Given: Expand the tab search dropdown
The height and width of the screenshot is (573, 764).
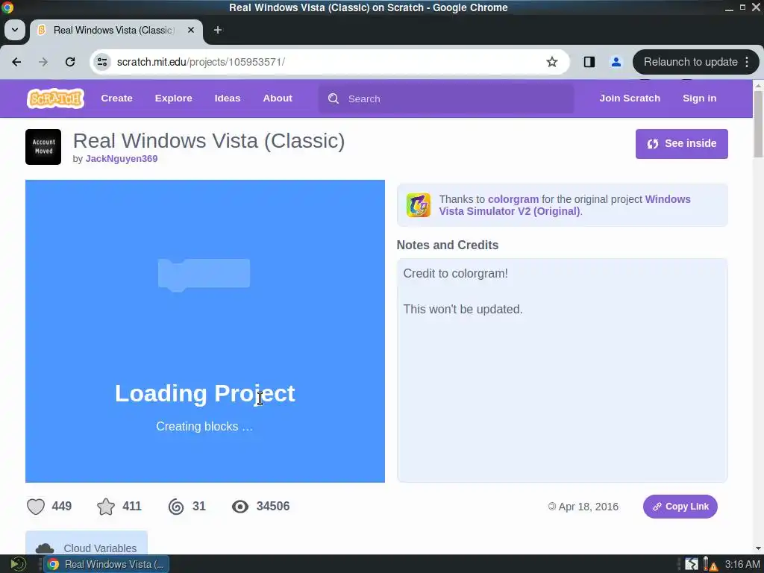Looking at the screenshot, I should 15,30.
